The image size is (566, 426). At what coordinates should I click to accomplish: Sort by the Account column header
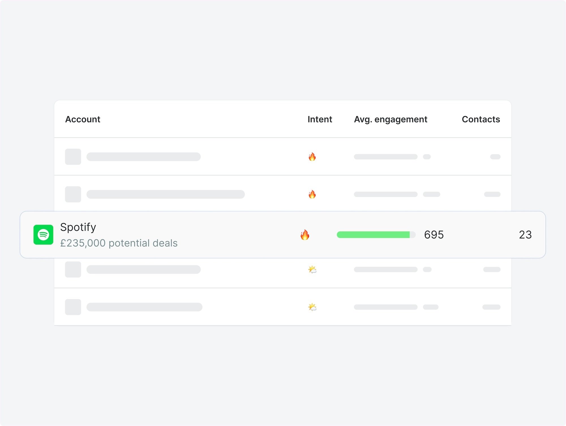pyautogui.click(x=83, y=119)
